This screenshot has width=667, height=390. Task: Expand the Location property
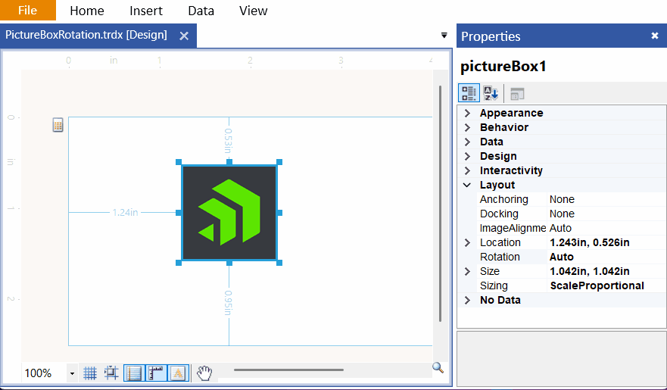[x=467, y=243]
